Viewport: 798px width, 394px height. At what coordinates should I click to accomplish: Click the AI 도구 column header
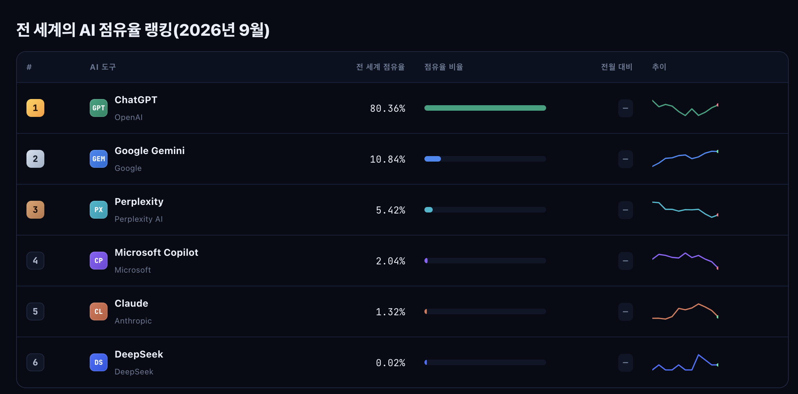(x=103, y=67)
